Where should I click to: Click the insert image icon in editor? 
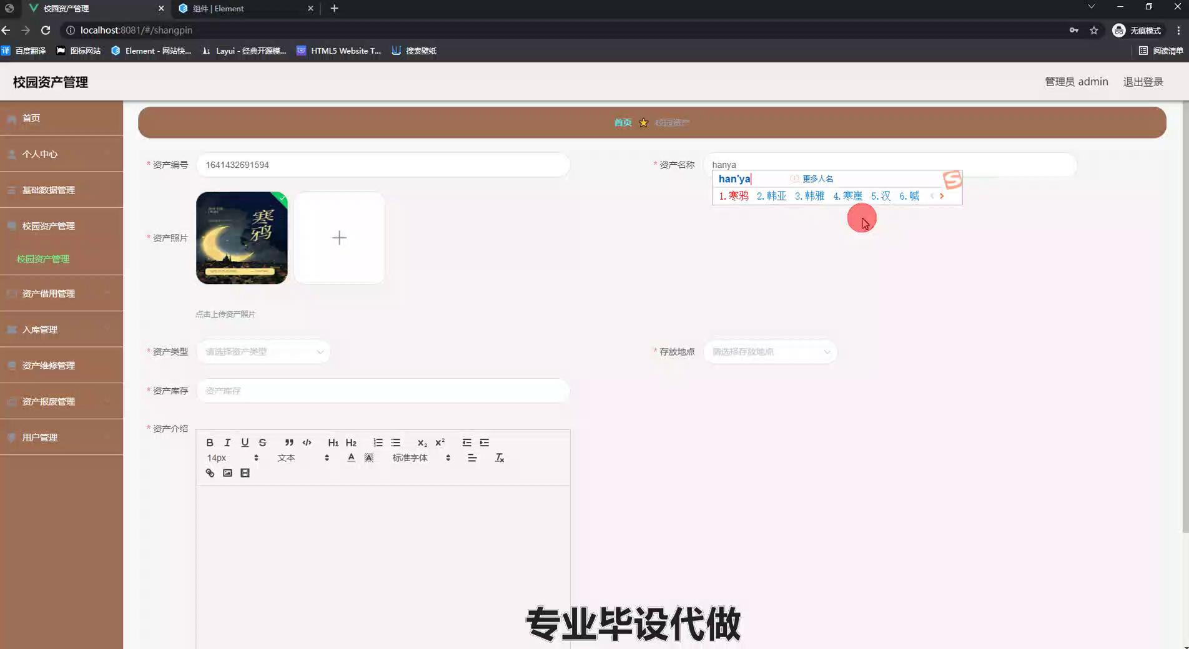[x=227, y=473]
